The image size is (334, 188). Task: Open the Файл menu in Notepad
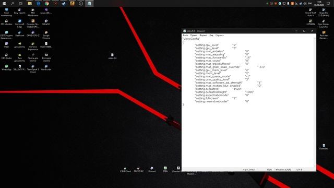pos(185,36)
